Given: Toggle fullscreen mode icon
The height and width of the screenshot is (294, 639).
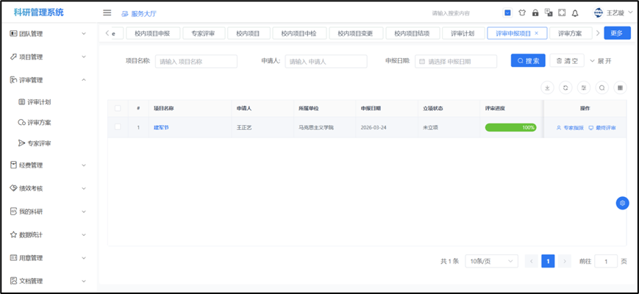Looking at the screenshot, I should pos(562,12).
